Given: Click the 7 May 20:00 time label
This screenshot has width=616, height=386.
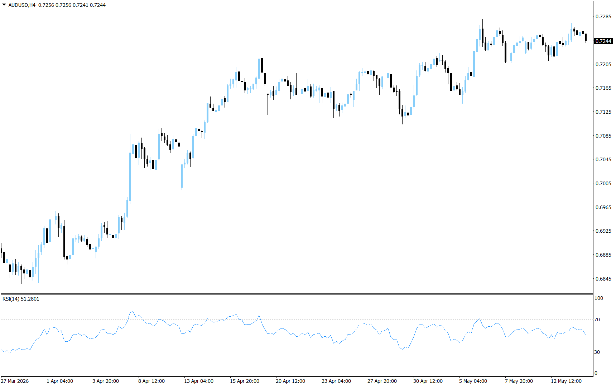Looking at the screenshot, I should tap(519, 381).
